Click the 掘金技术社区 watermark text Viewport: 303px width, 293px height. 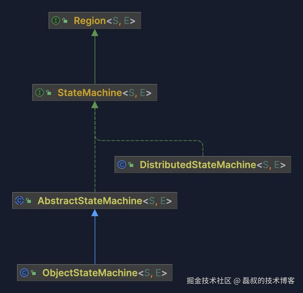[210, 281]
